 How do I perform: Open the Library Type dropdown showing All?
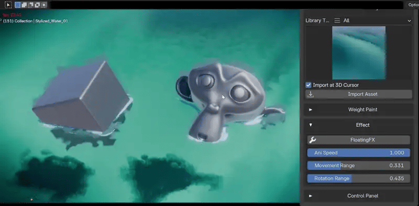pyautogui.click(x=373, y=20)
